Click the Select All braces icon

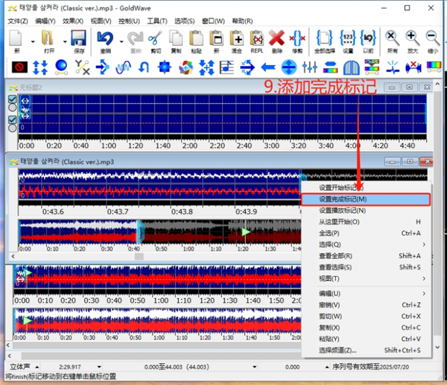click(x=325, y=38)
